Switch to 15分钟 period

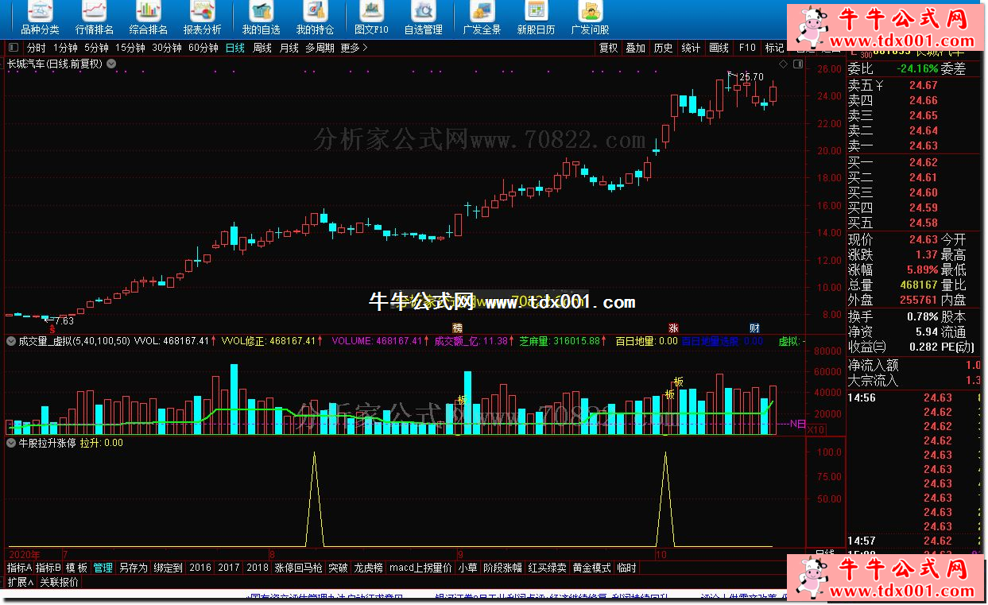point(130,48)
